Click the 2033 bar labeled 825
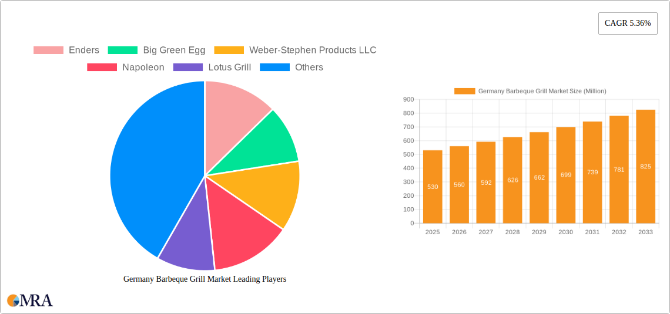 (646, 166)
